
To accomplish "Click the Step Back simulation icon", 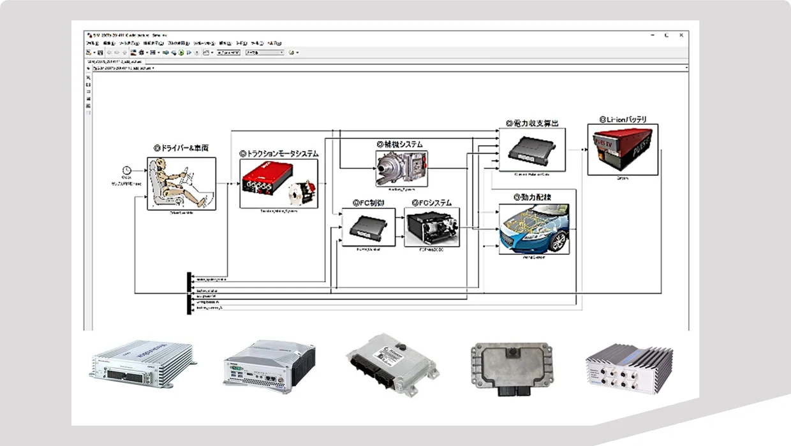I will 174,52.
